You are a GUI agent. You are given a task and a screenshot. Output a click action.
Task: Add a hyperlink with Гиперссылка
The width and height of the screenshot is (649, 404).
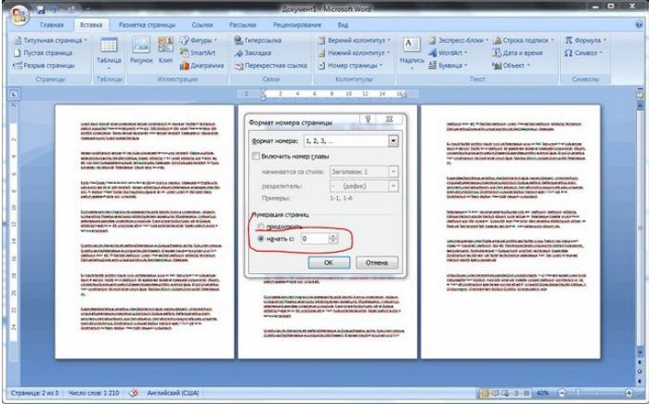pos(258,40)
